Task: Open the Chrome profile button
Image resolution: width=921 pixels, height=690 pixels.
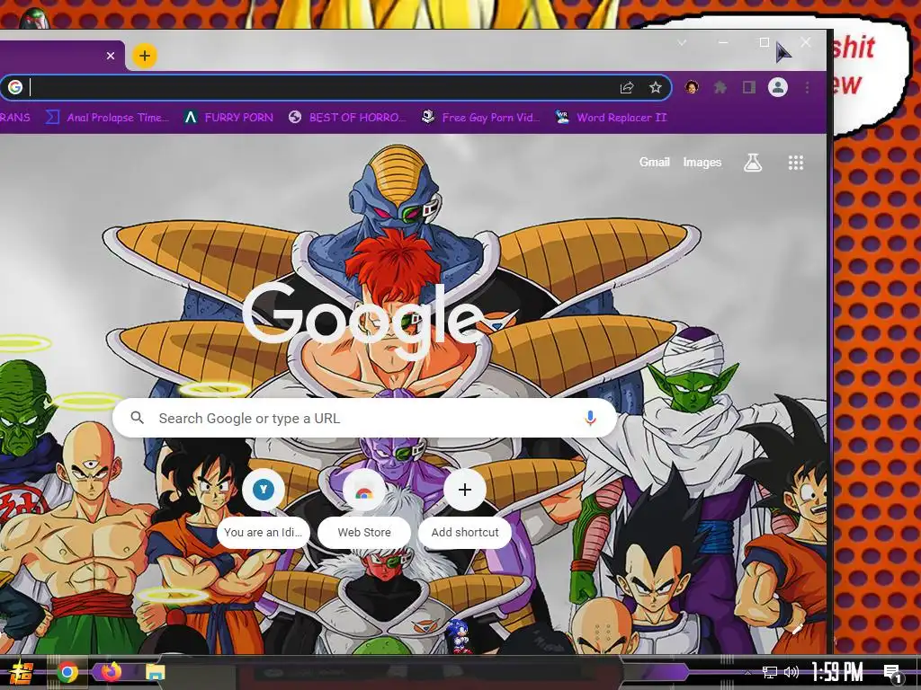Action: [778, 87]
